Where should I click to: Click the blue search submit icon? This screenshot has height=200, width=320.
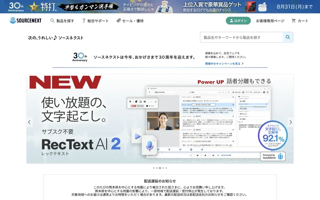pyautogui.click(x=288, y=37)
